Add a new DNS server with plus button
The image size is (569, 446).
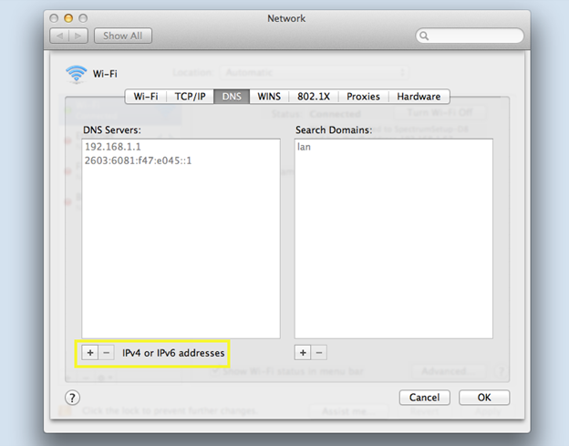[x=90, y=353]
